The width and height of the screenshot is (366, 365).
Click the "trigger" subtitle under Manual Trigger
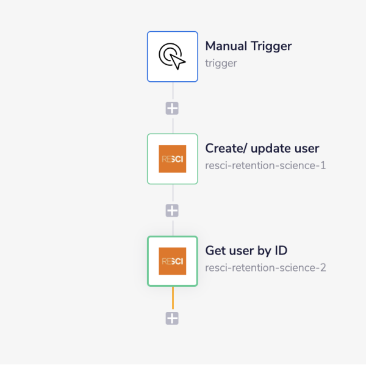coord(221,63)
